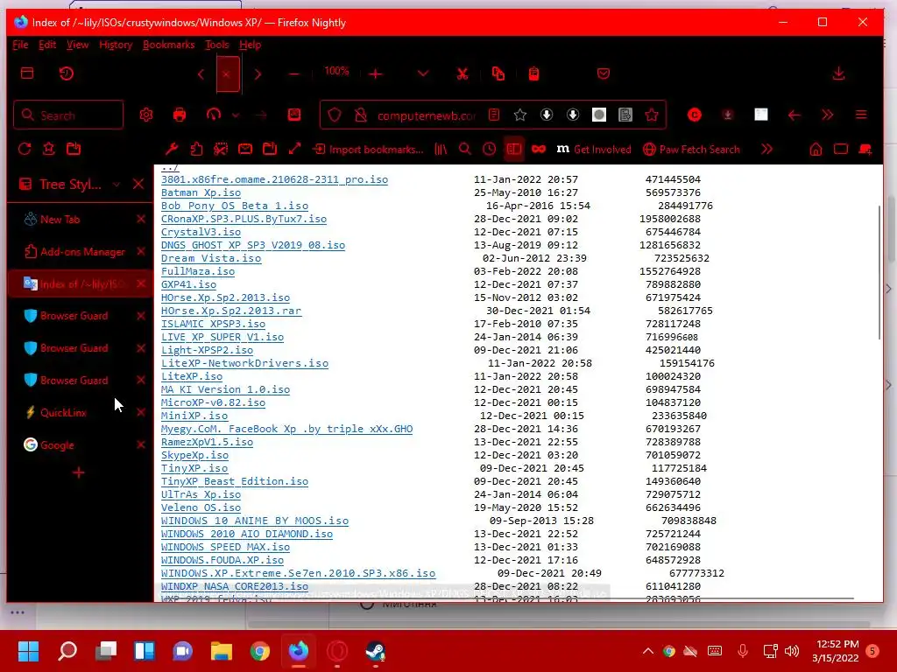Toggle reader view icon in address bar

click(494, 115)
